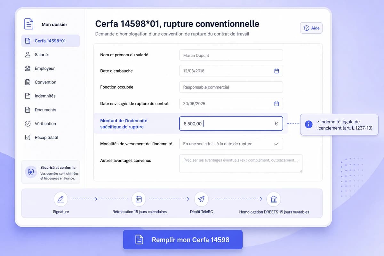Click the Cerfa 14598*01 sidebar document icon

click(x=28, y=41)
